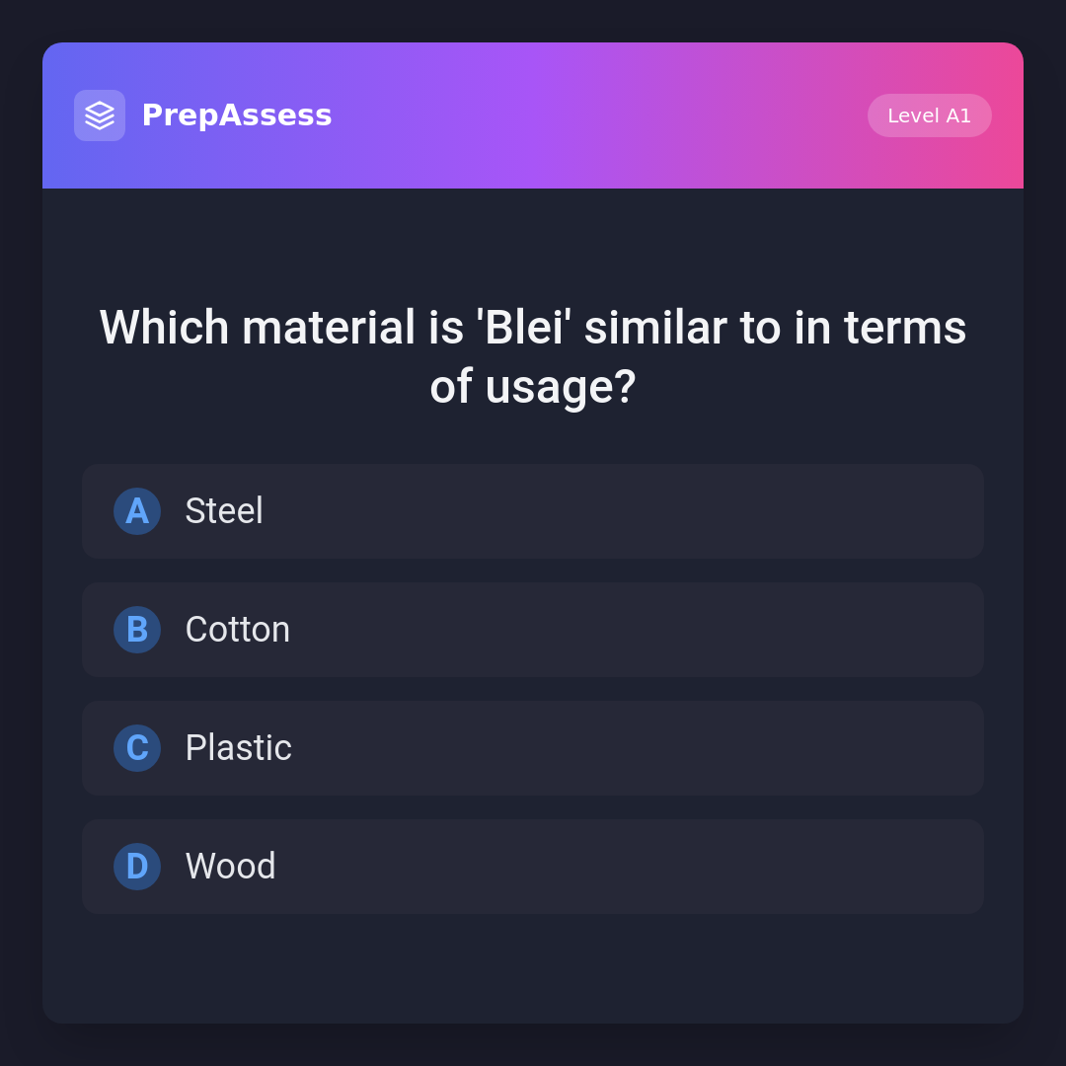Click blank card area below Wood option
Viewport: 1066px width, 1066px height.
coord(533,967)
